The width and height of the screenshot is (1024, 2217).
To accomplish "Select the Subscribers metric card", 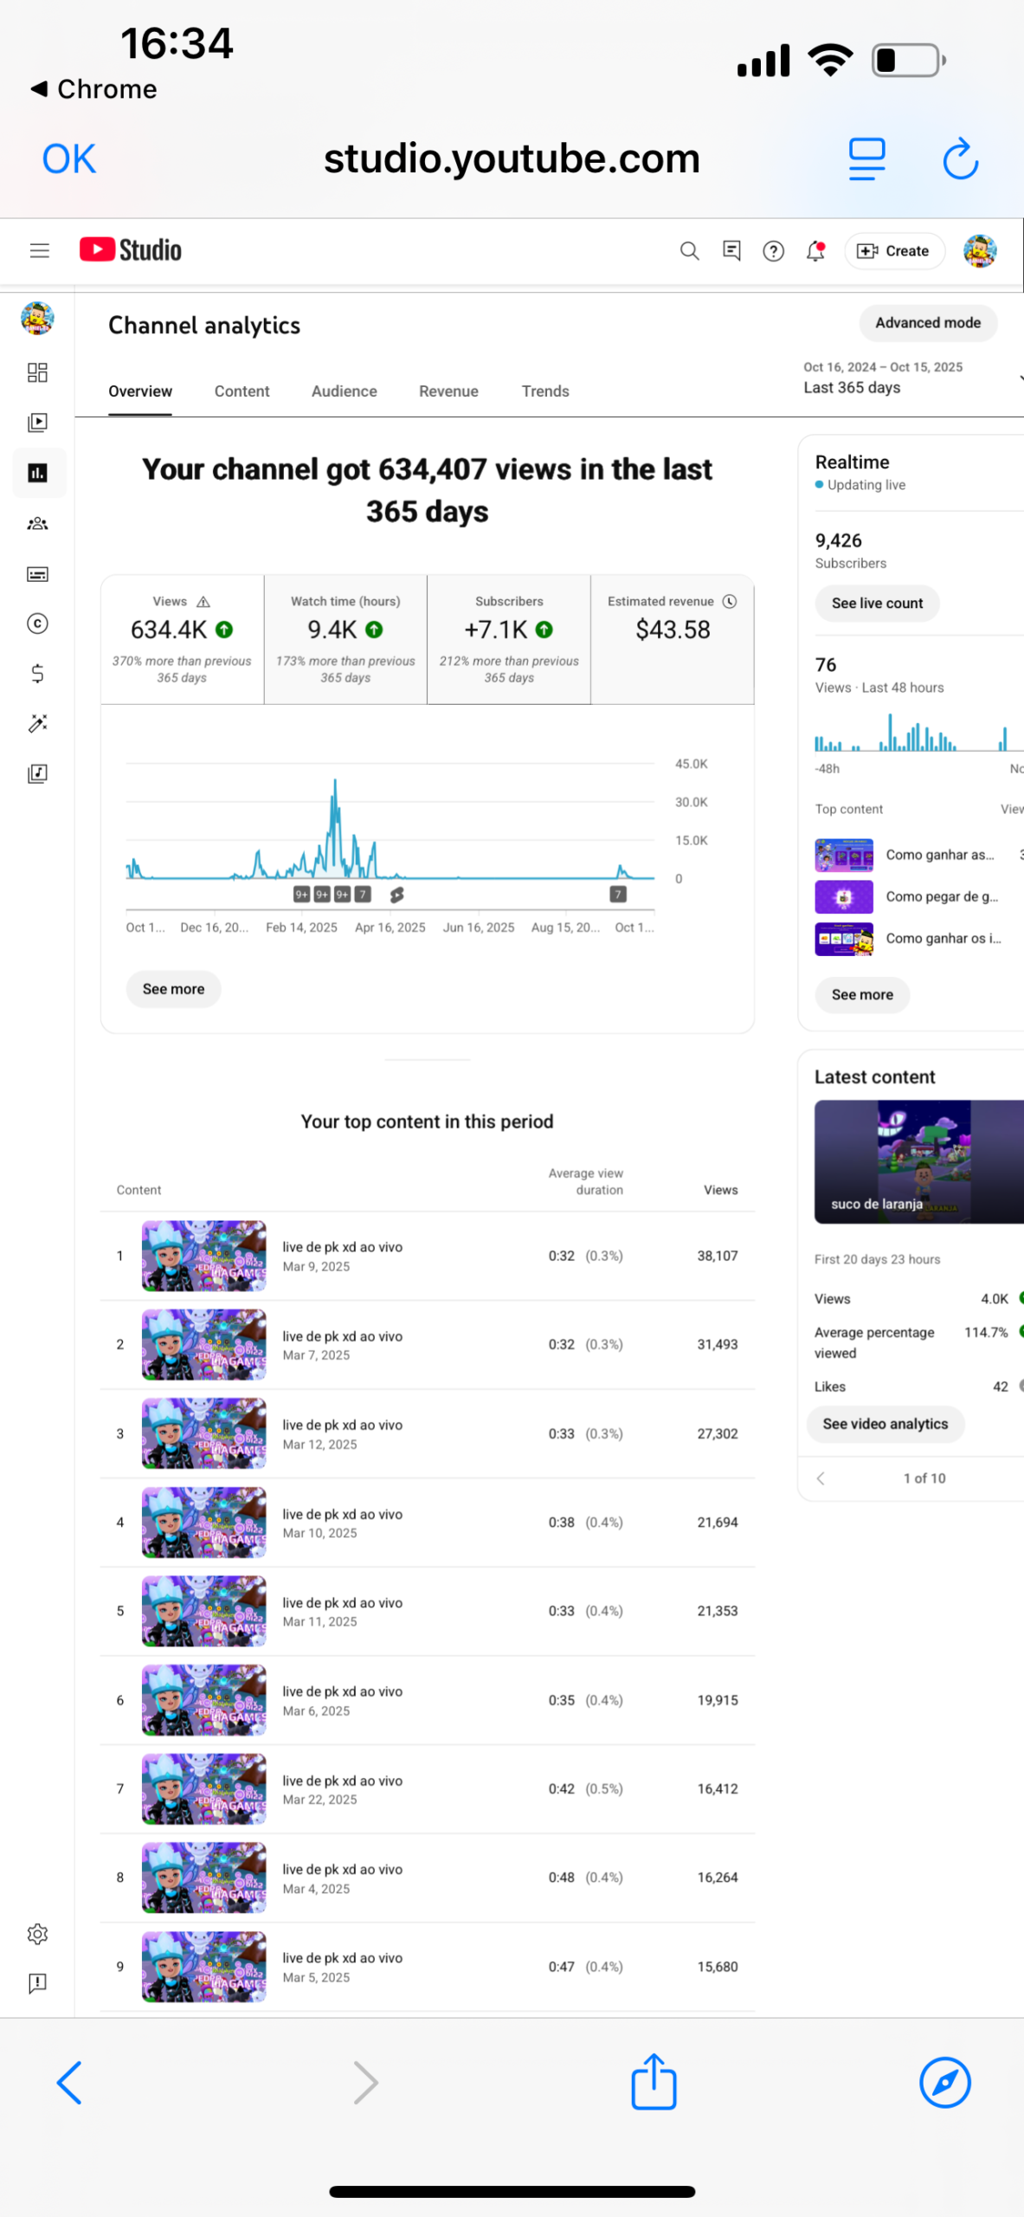I will click(509, 639).
